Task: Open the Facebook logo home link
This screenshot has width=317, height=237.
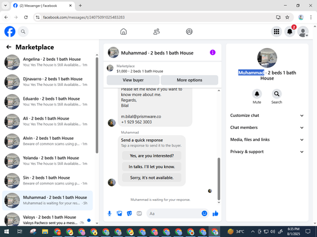Action: (10, 32)
